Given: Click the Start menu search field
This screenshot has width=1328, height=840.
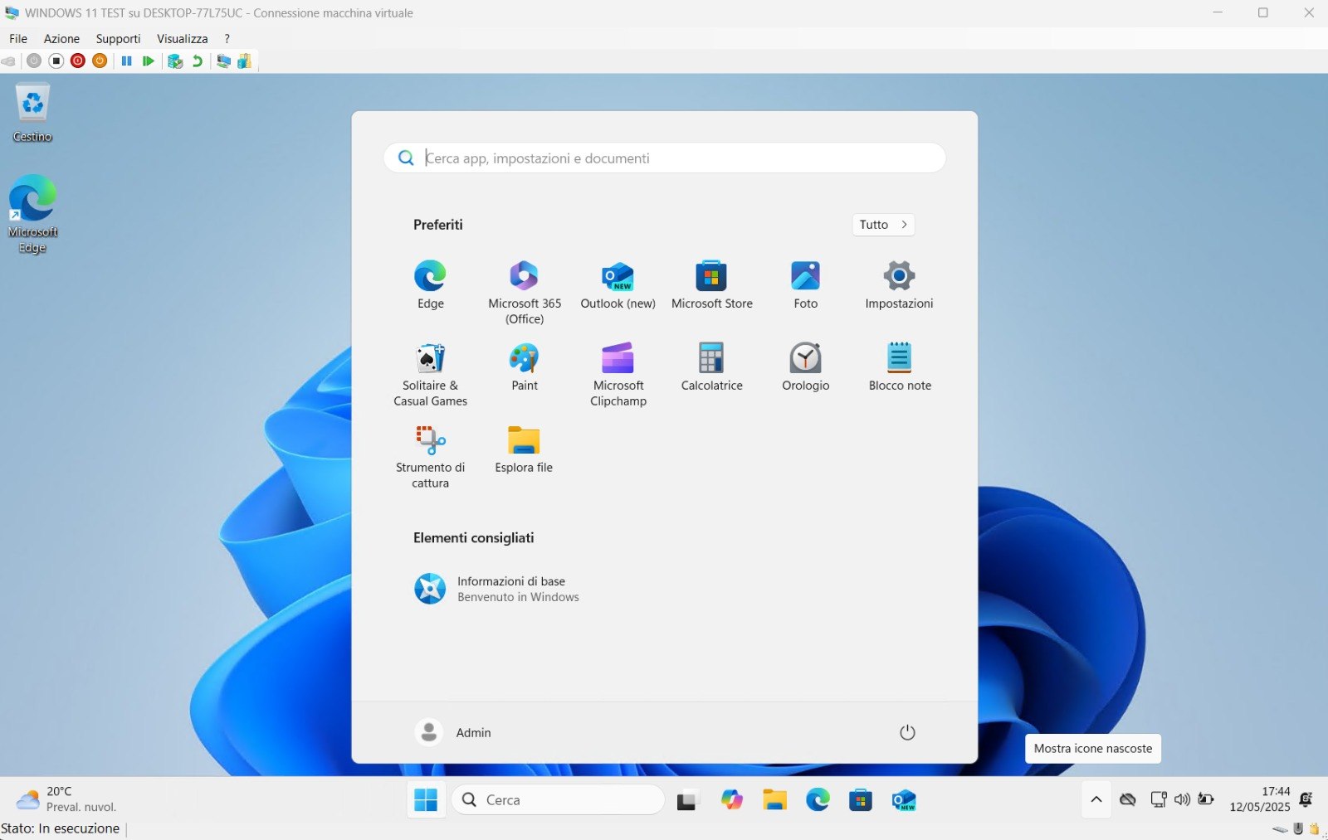Looking at the screenshot, I should point(664,158).
